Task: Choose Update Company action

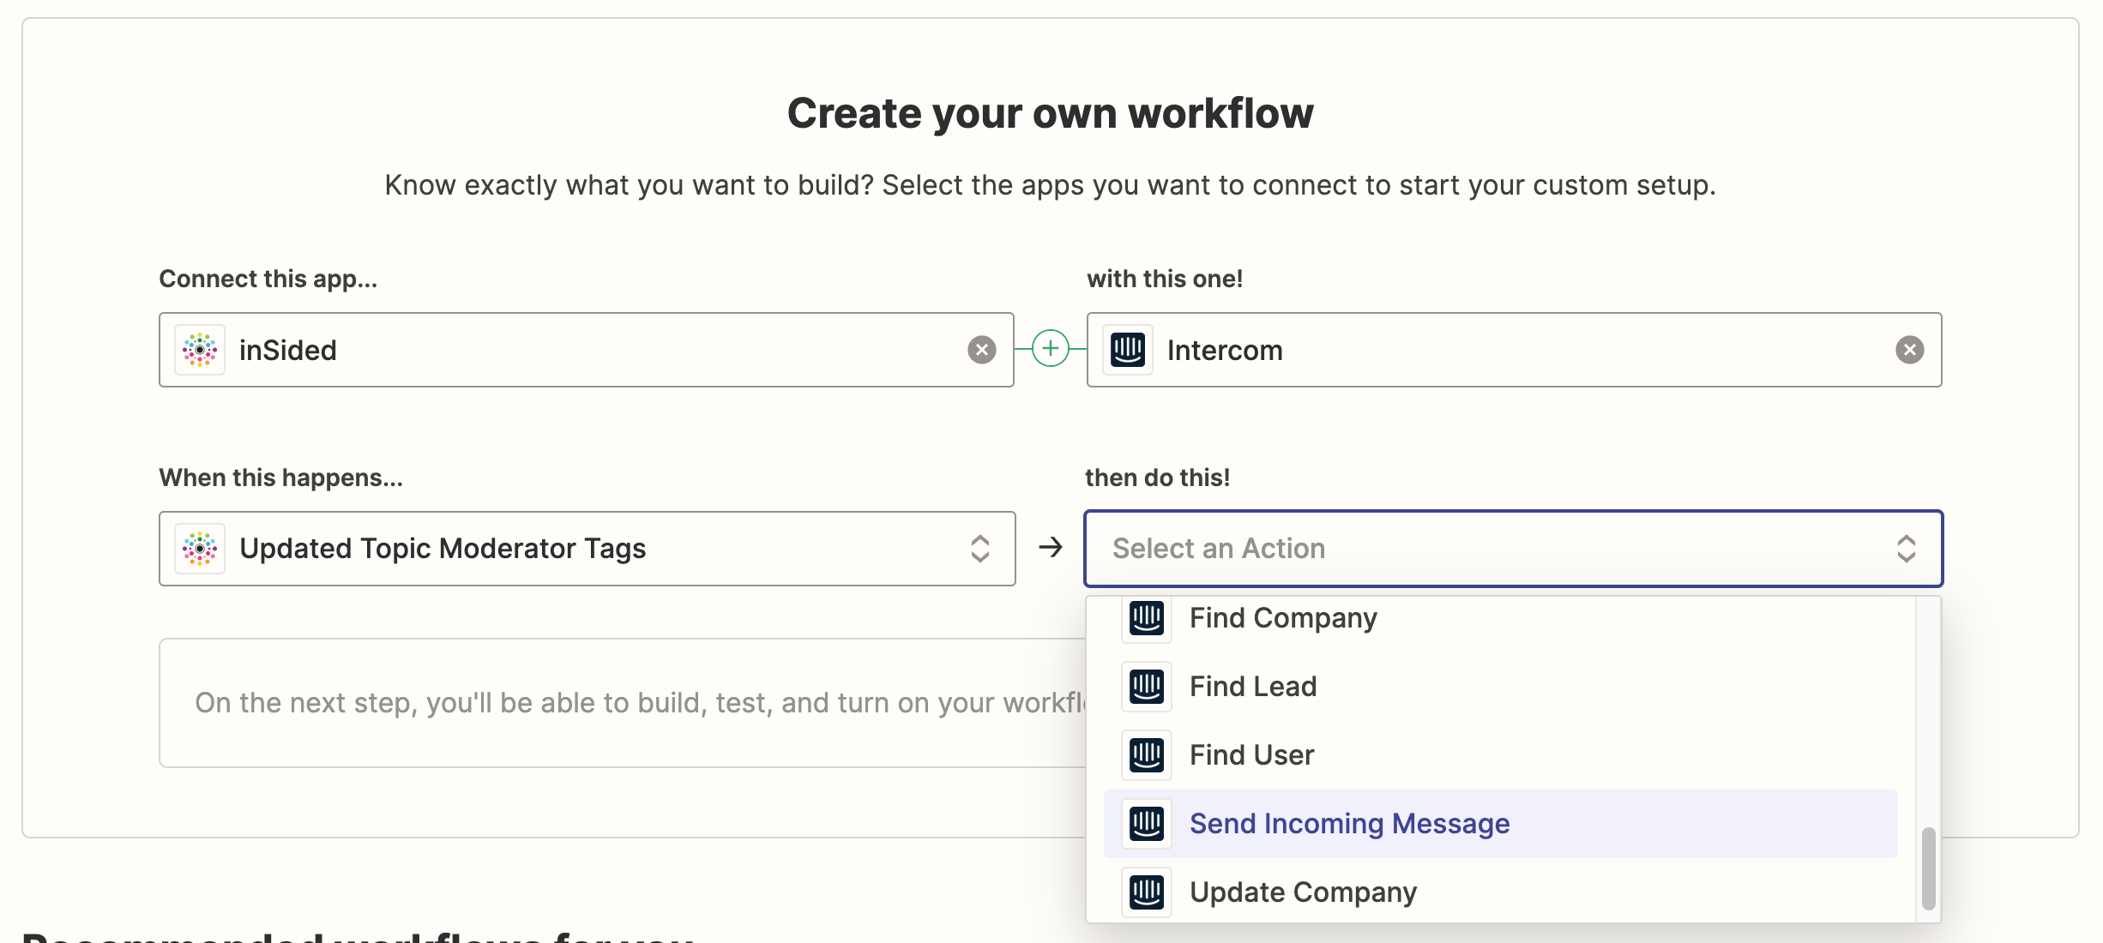Action: pos(1501,892)
